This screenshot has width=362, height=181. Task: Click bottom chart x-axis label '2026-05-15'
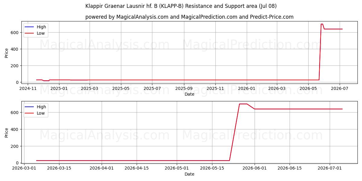tap(212, 168)
